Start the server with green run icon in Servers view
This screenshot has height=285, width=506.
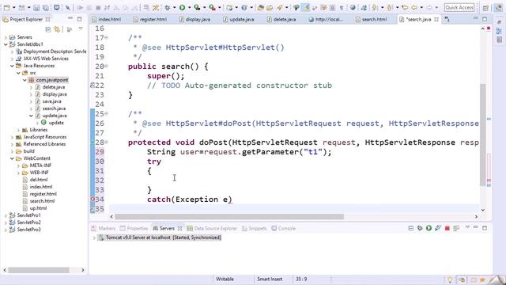429,228
